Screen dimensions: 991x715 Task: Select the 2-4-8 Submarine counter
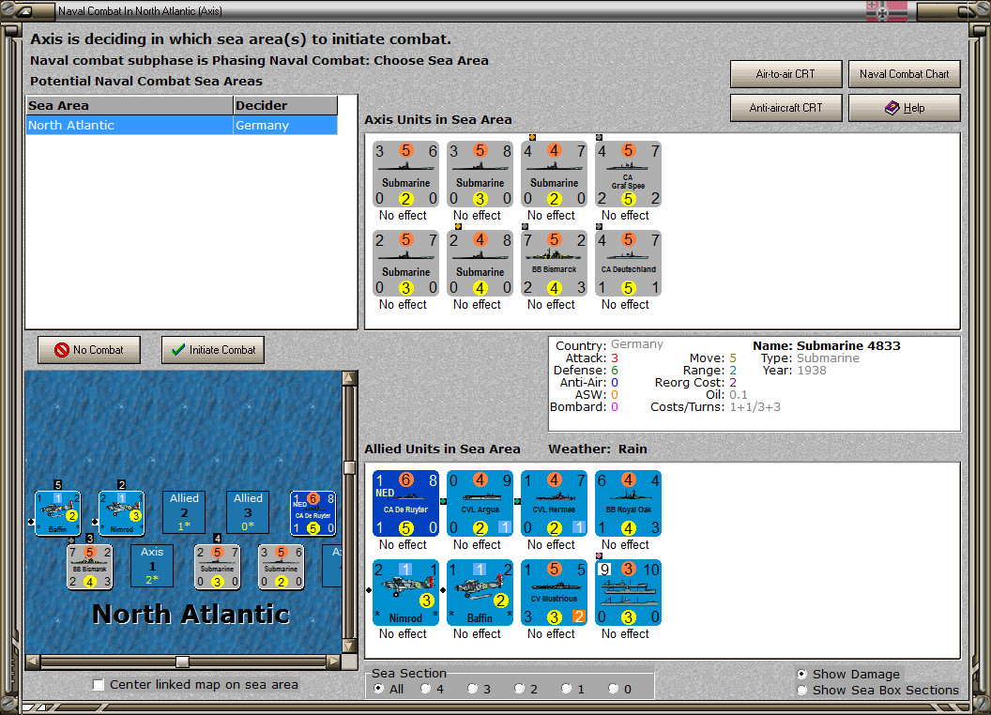pos(480,264)
